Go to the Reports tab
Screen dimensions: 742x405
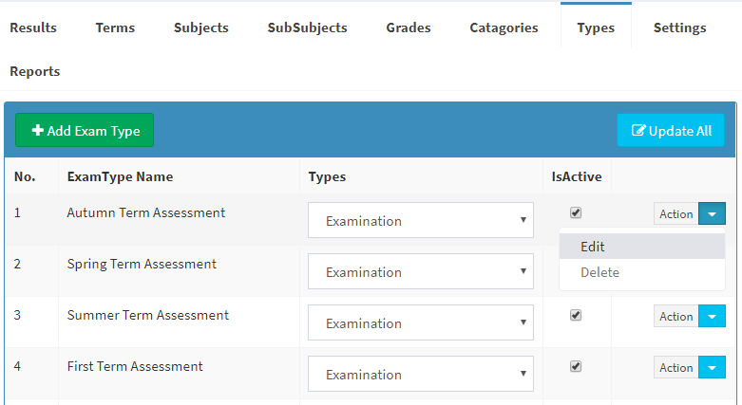(x=35, y=71)
